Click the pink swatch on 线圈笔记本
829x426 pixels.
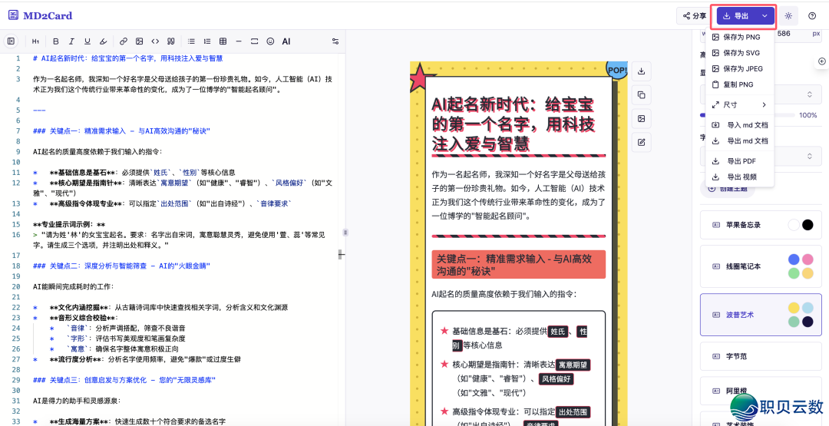coord(808,259)
